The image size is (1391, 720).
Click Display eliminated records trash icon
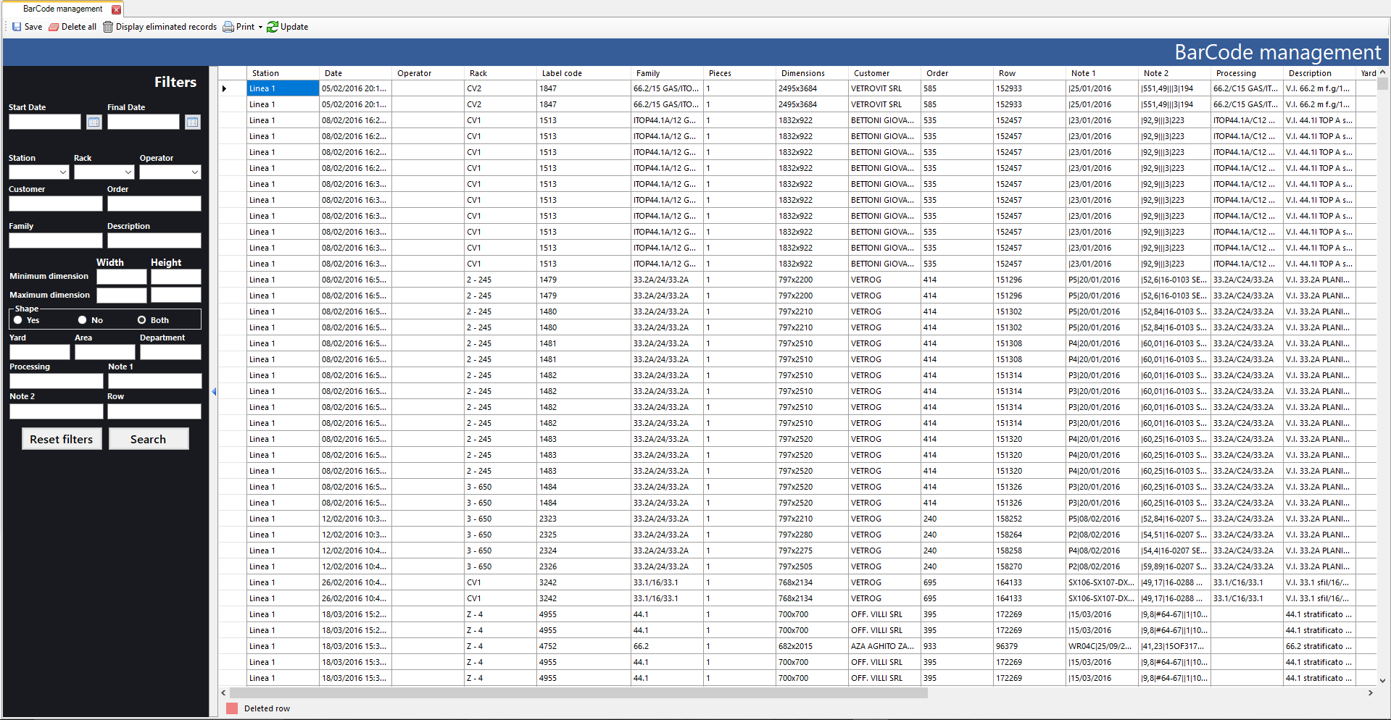(108, 27)
